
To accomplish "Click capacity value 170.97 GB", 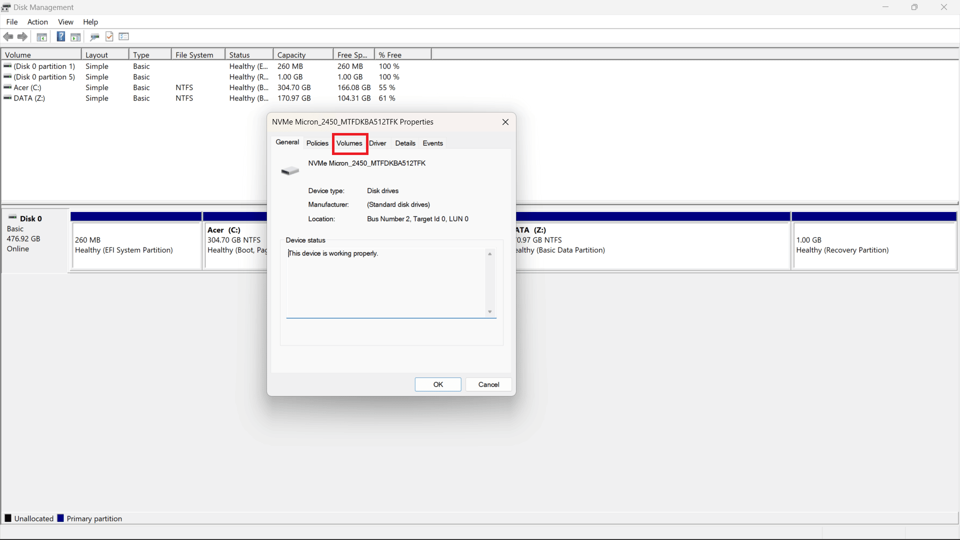I will coord(294,98).
